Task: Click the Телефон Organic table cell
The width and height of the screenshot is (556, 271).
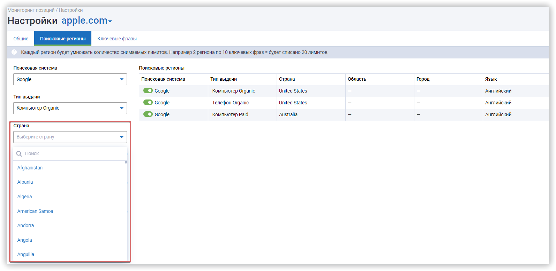Action: coord(242,103)
